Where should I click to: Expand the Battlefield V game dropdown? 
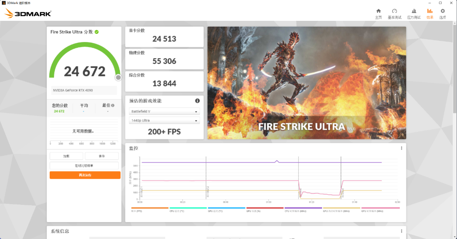point(164,112)
